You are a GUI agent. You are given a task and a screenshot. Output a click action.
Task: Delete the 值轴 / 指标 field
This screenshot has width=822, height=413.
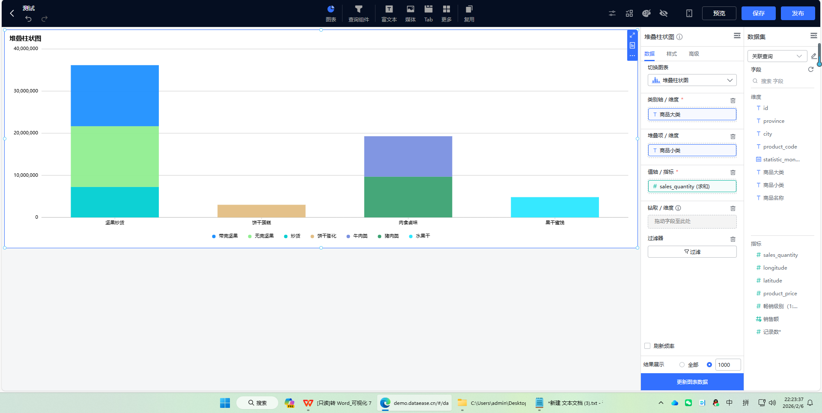pos(733,172)
